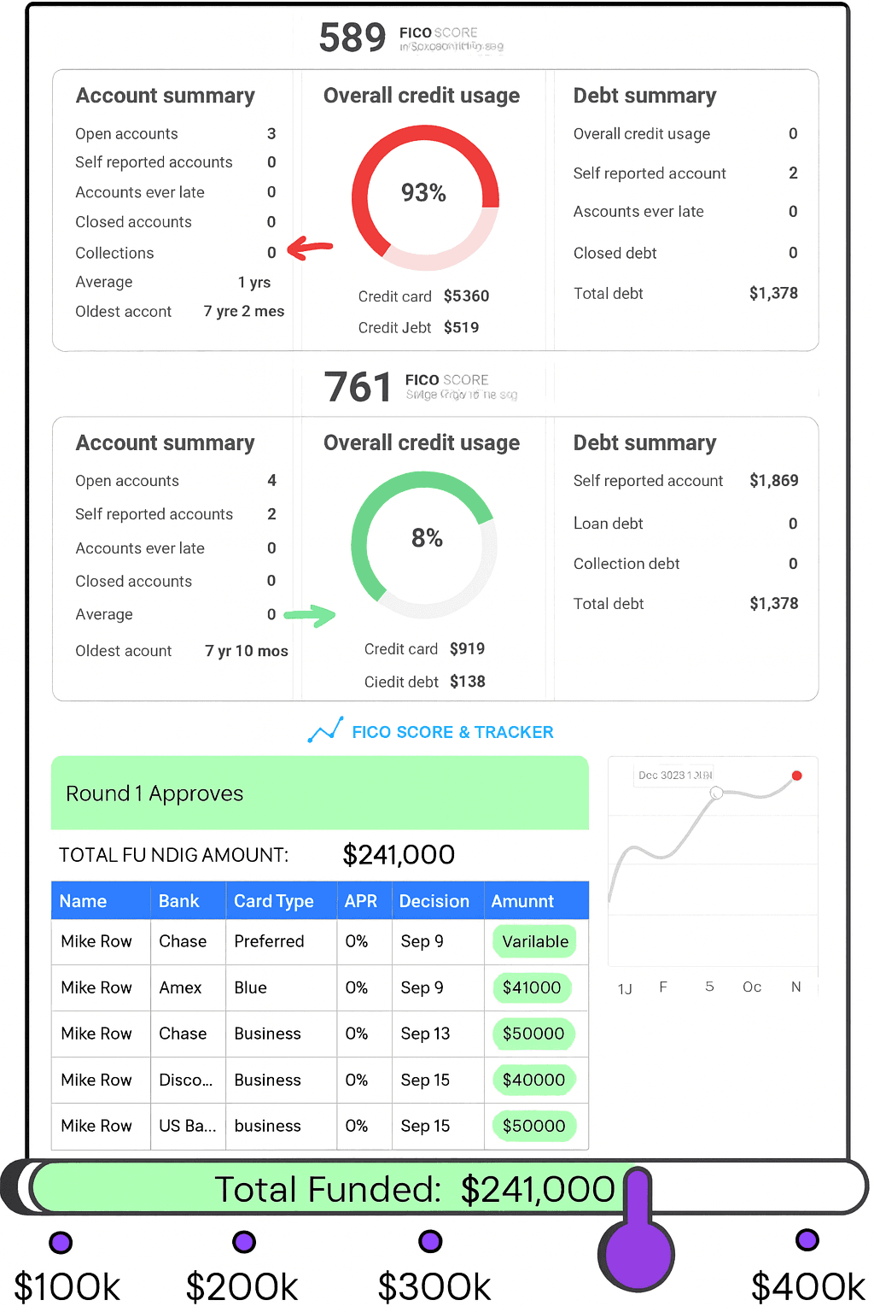Click the 761 FICO score number
Image resolution: width=874 pixels, height=1312 pixels.
pyautogui.click(x=358, y=387)
